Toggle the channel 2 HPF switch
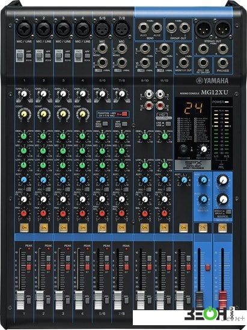 coord(48,56)
